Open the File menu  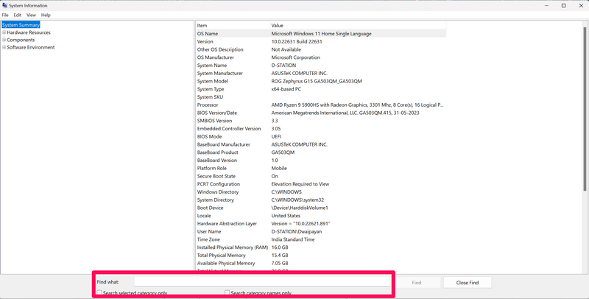point(5,15)
